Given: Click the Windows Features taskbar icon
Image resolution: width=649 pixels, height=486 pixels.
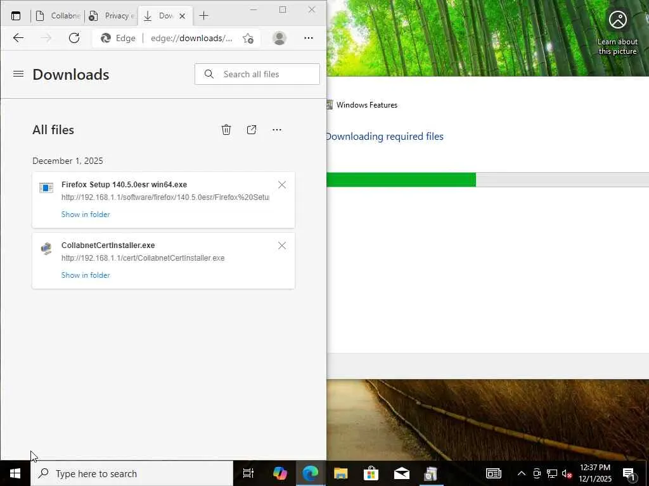Looking at the screenshot, I should [431, 473].
